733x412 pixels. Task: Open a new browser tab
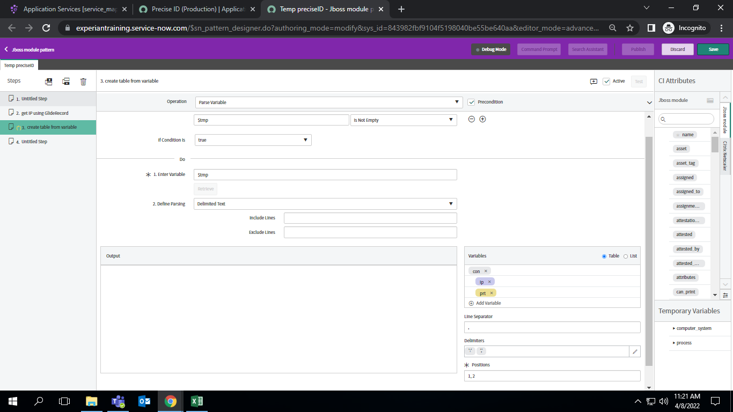[x=401, y=9]
